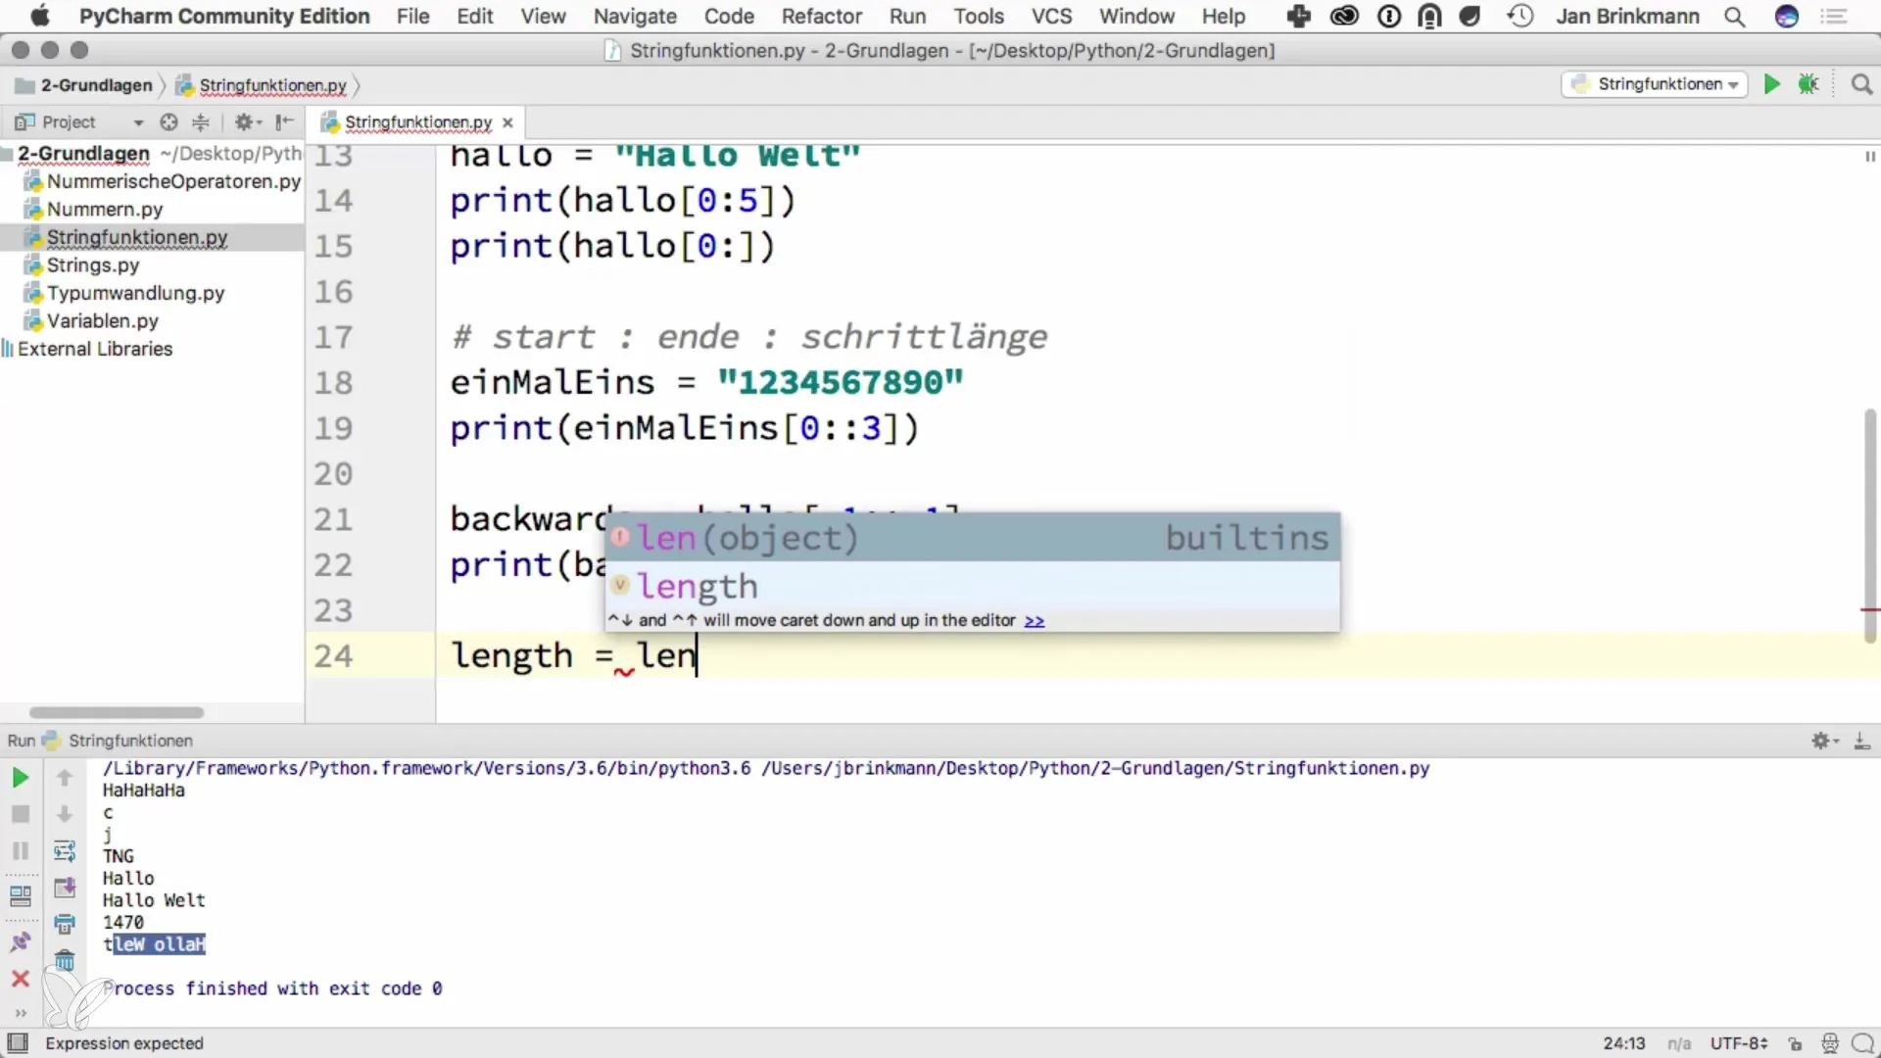This screenshot has height=1058, width=1881.
Task: Click the UTF-8 encoding selector
Action: [1739, 1043]
